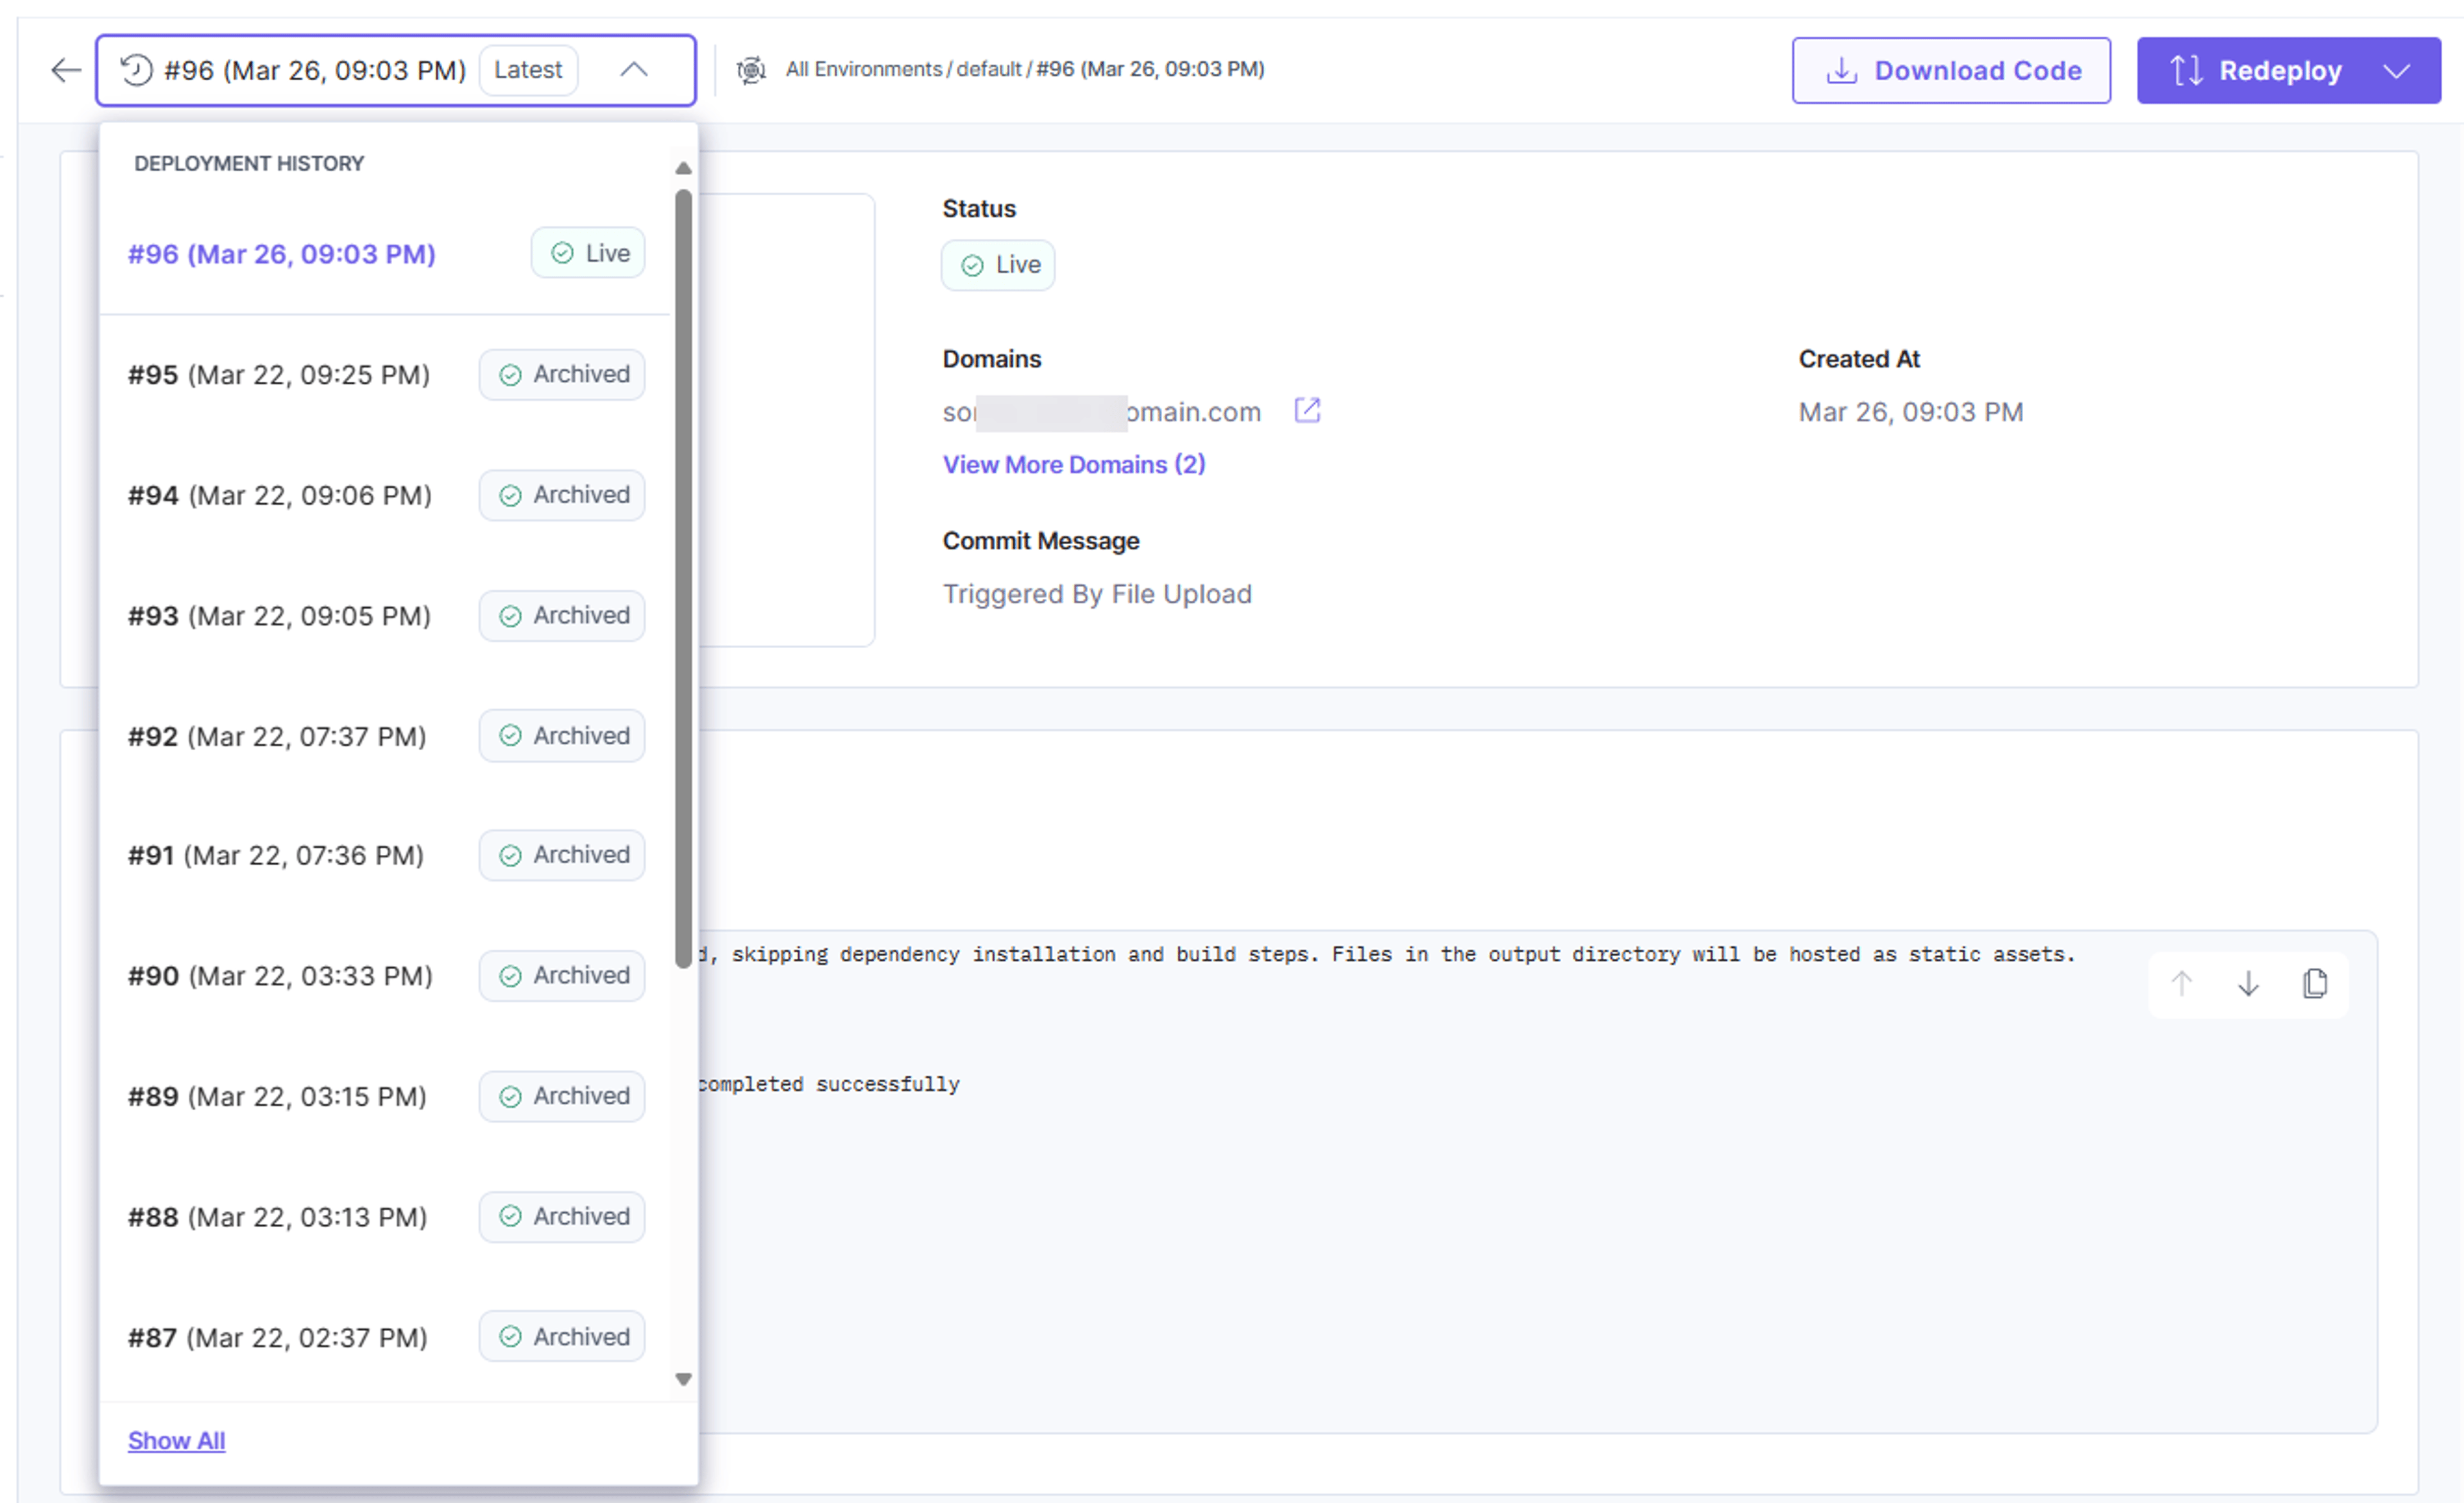2464x1503 pixels.
Task: Click Archived badge on deployment #93
Action: coord(562,616)
